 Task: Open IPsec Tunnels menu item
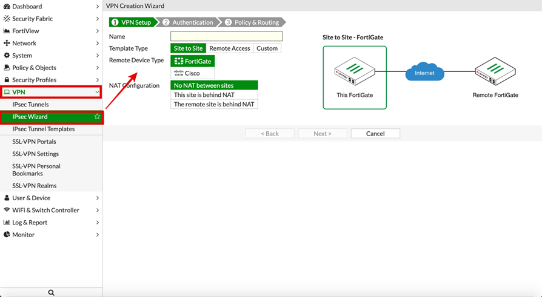tap(51, 104)
